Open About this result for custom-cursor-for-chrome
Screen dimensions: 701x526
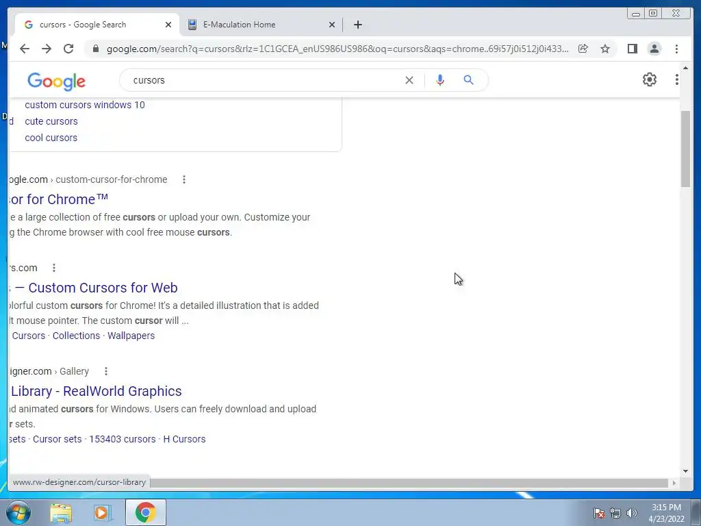coord(183,179)
